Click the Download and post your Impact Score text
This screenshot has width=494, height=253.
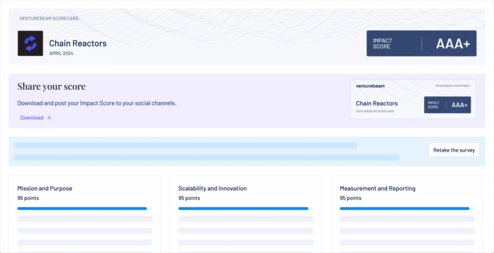96,103
